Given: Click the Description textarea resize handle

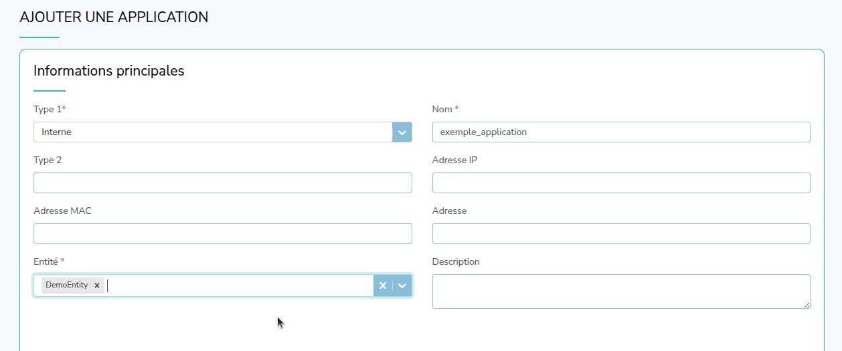Looking at the screenshot, I should [807, 305].
